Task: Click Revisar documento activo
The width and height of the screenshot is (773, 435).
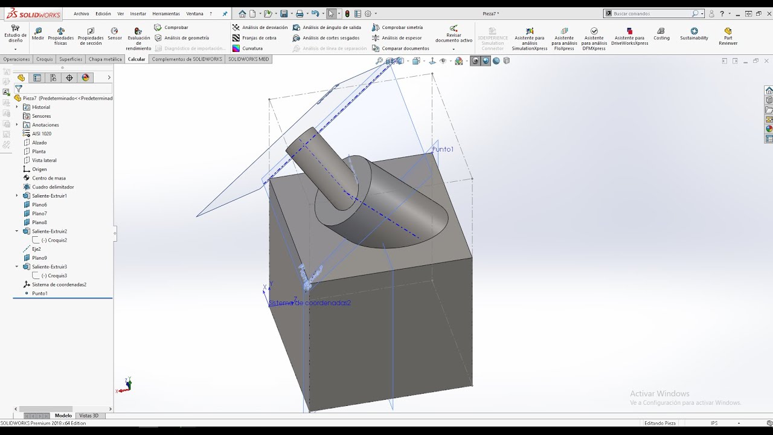Action: click(x=454, y=34)
